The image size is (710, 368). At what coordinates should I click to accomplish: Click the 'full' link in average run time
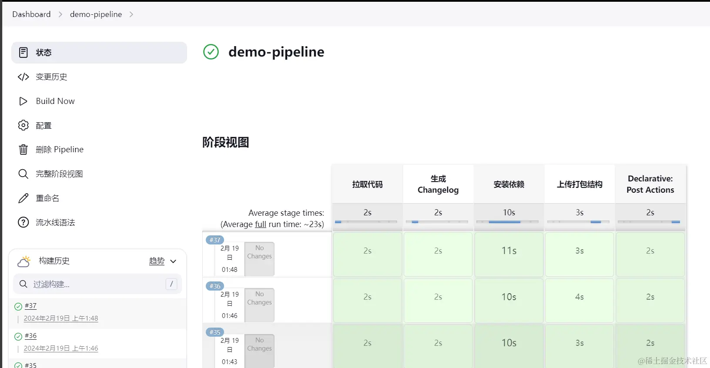point(261,224)
